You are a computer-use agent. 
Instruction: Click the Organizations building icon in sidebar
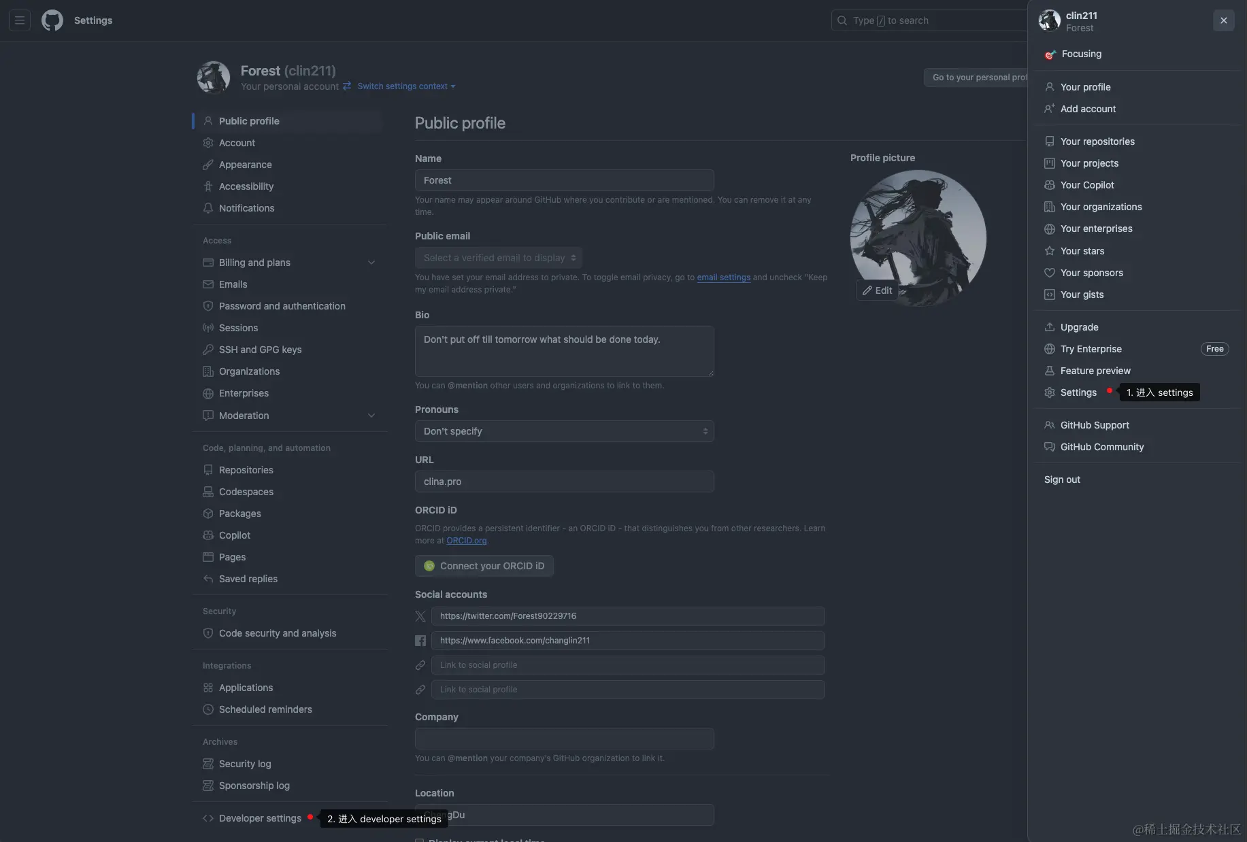(208, 371)
